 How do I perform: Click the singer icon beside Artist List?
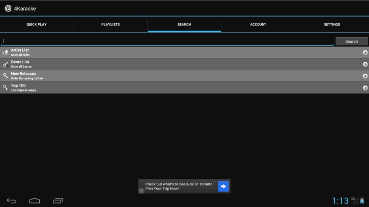(x=6, y=53)
